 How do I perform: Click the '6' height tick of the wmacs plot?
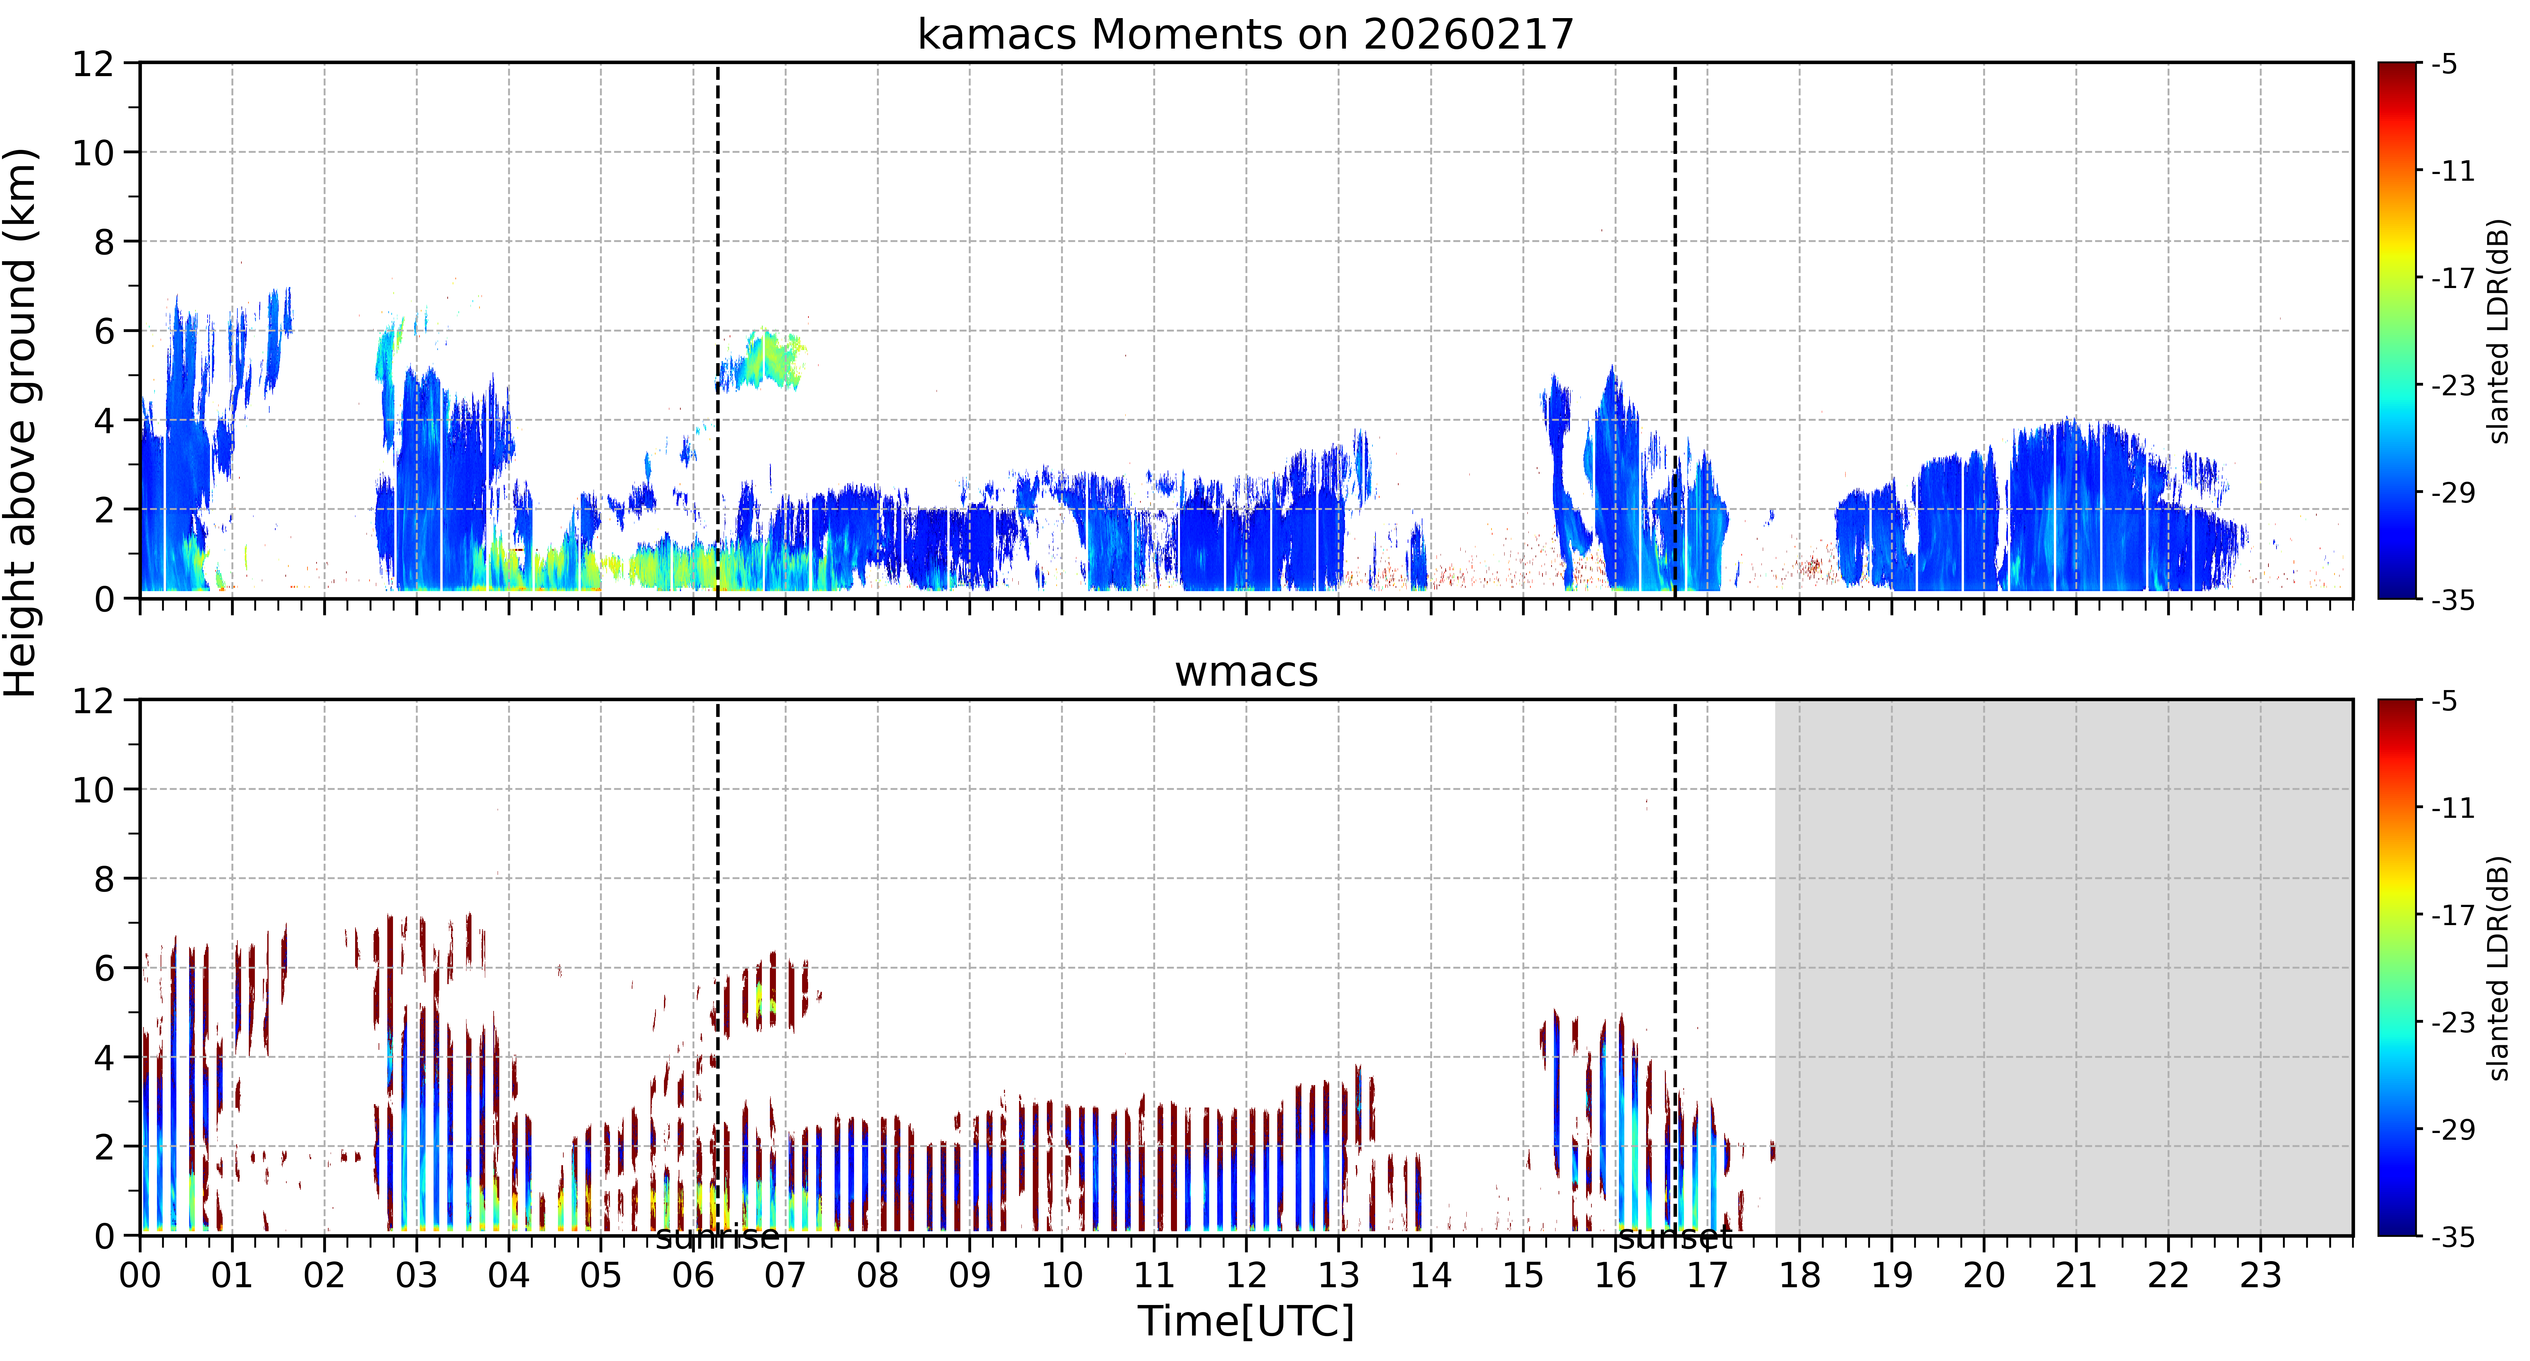pos(104,969)
